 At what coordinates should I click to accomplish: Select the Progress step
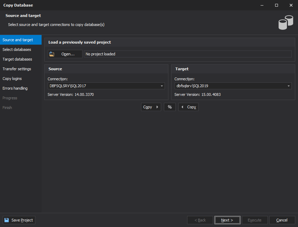(21, 98)
